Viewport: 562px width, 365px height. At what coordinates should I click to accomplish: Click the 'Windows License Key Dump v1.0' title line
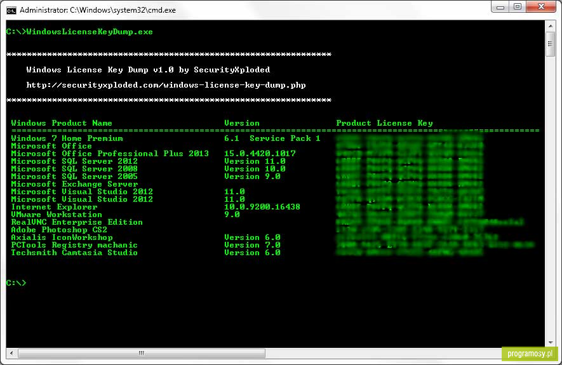(148, 70)
